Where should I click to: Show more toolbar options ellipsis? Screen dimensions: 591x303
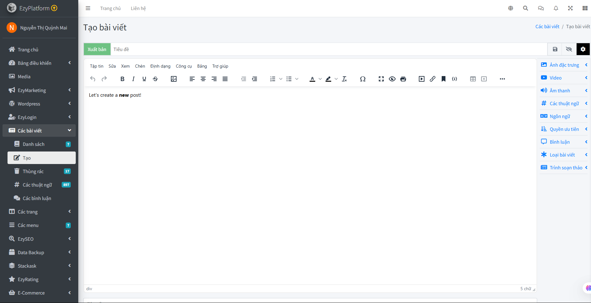502,79
